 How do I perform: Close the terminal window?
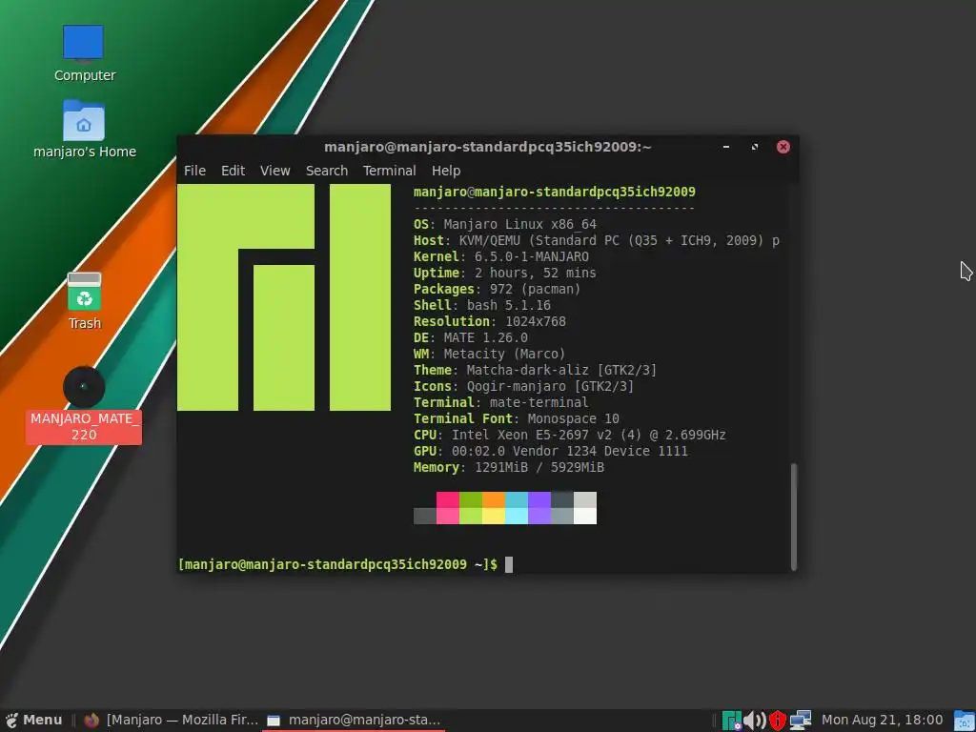coord(783,147)
